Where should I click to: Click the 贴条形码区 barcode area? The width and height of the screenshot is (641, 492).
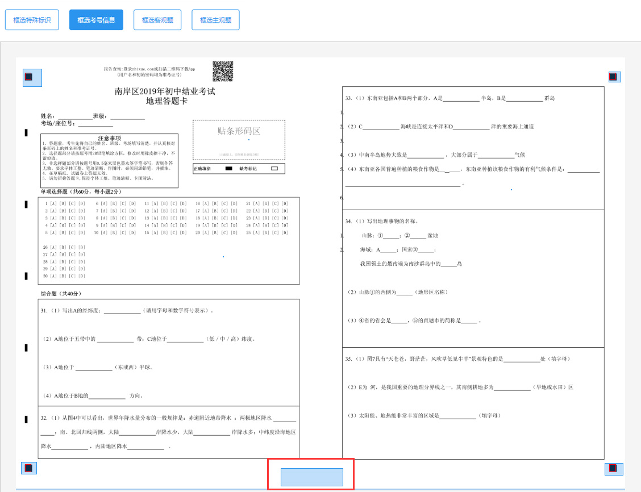(239, 139)
